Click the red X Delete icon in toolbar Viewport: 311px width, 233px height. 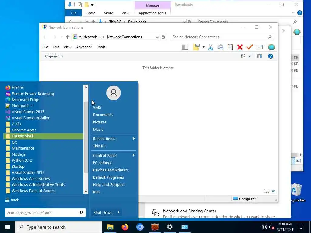(240, 47)
